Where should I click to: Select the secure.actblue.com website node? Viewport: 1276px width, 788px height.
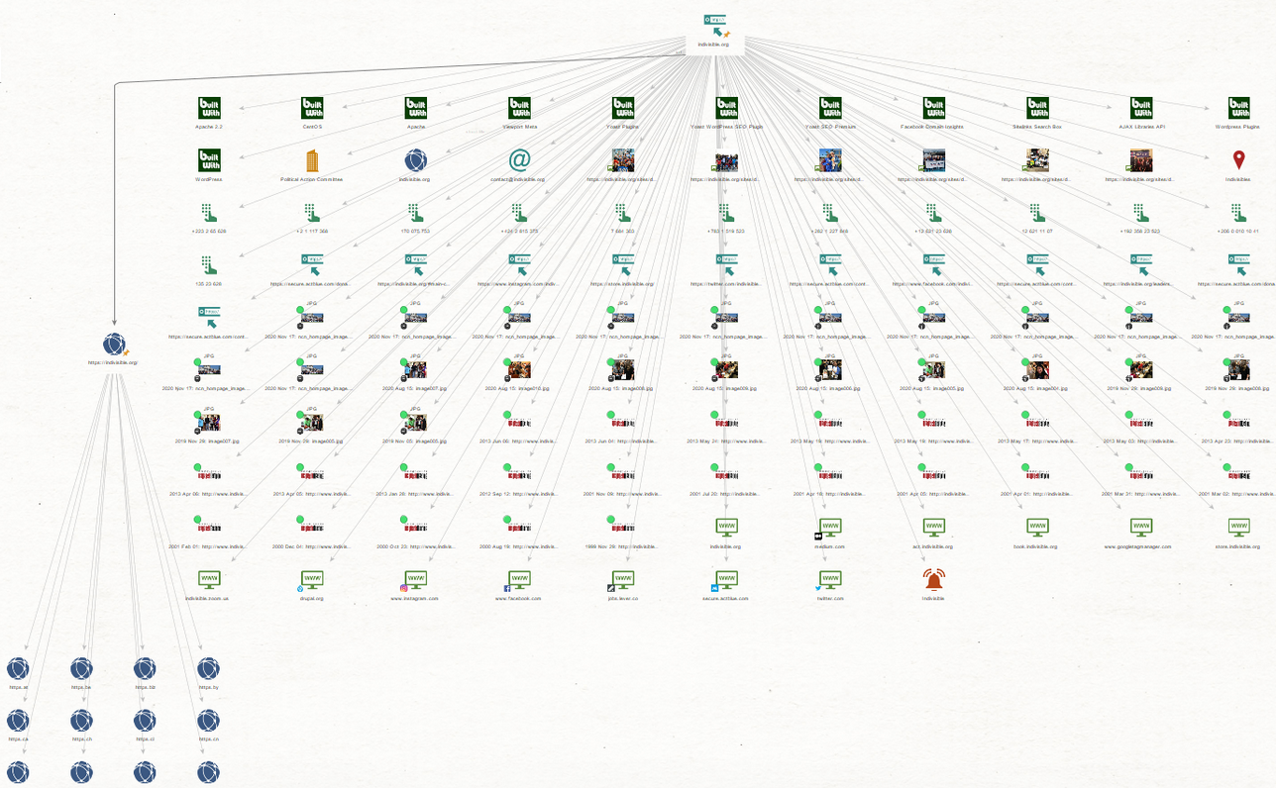tap(726, 580)
